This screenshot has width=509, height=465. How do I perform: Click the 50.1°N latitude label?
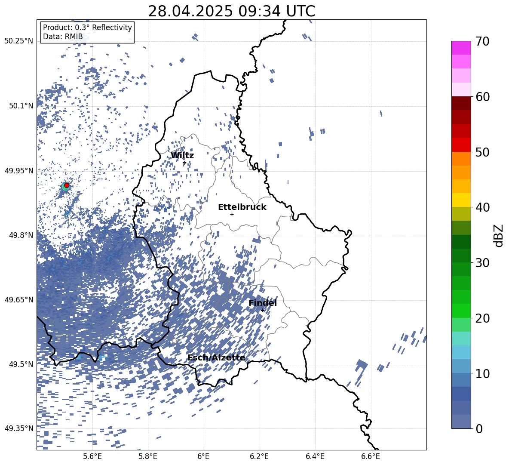tap(21, 106)
